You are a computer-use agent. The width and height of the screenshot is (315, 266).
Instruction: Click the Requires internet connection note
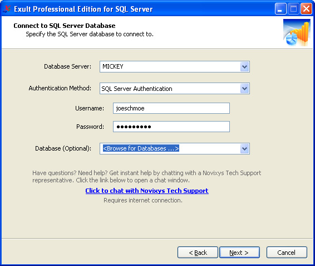143,200
